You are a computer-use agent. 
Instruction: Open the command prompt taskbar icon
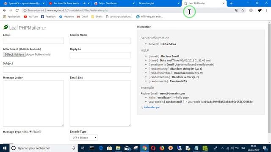pyautogui.click(x=92, y=148)
